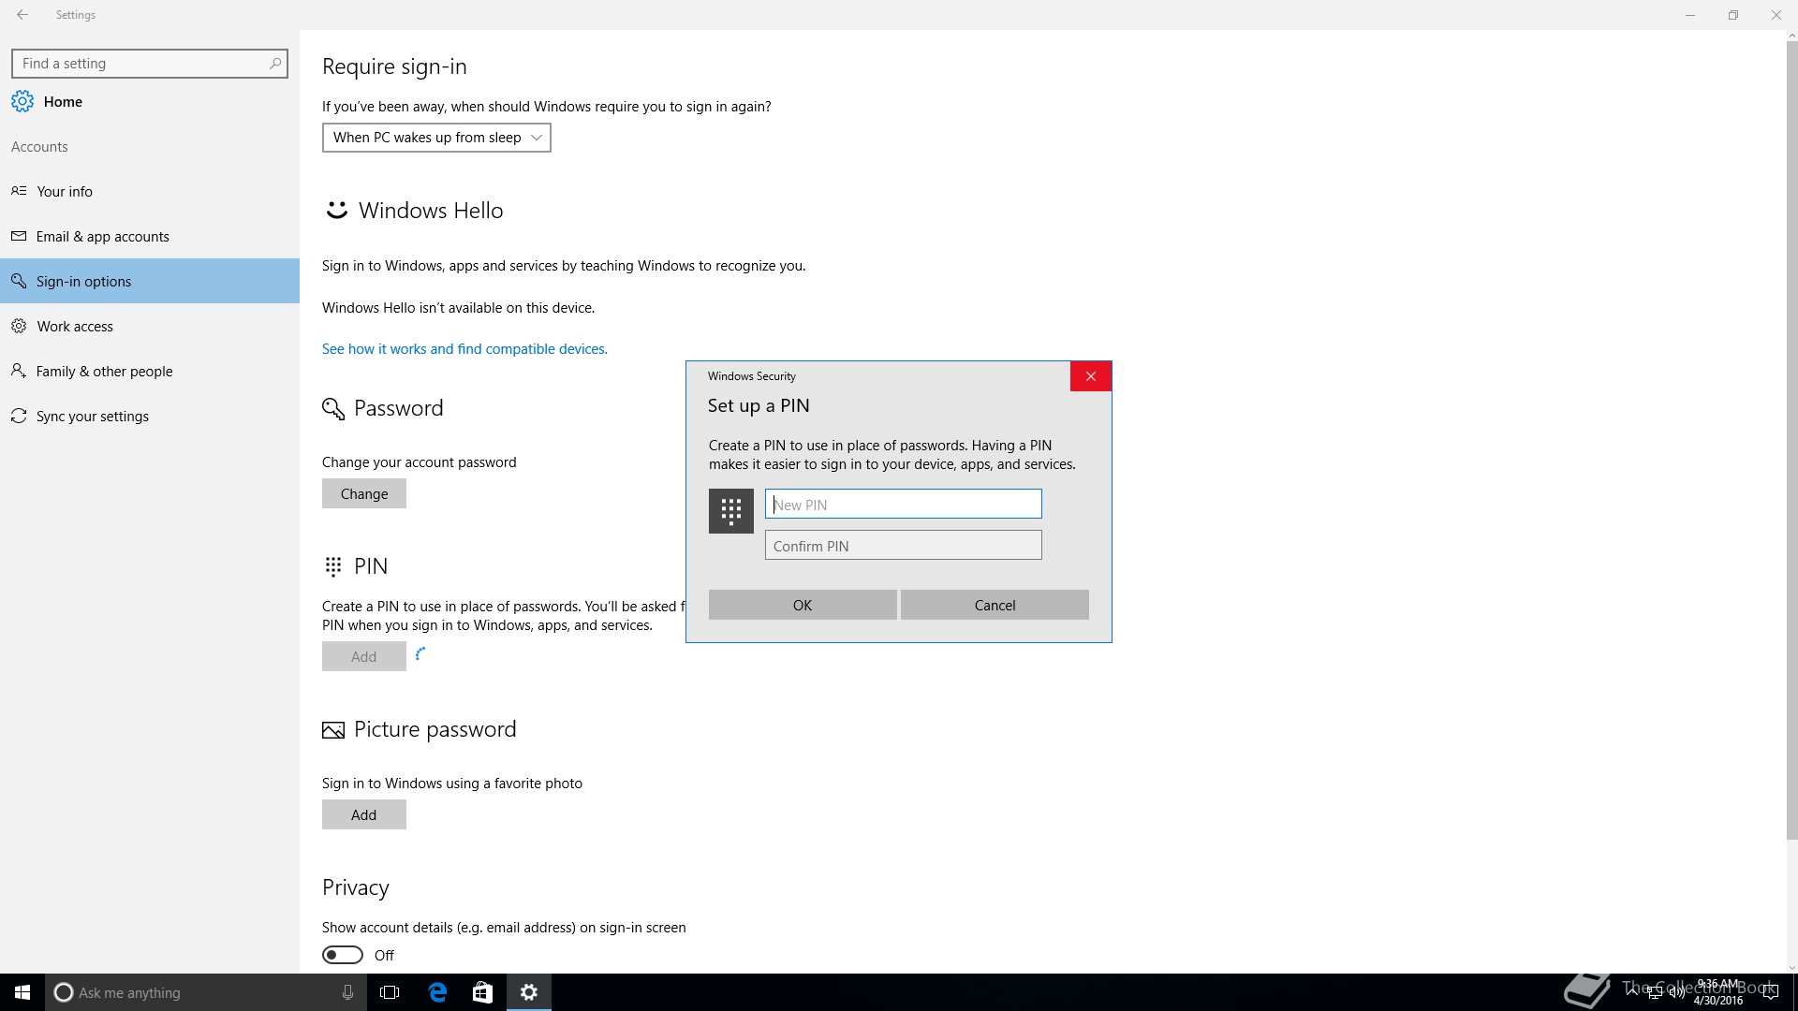Open See how it works link
The image size is (1798, 1011).
tap(464, 348)
